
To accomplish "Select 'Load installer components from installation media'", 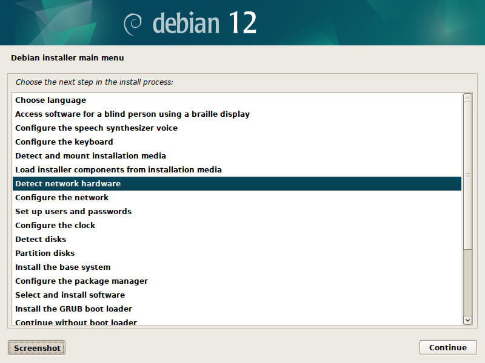I will coord(237,169).
